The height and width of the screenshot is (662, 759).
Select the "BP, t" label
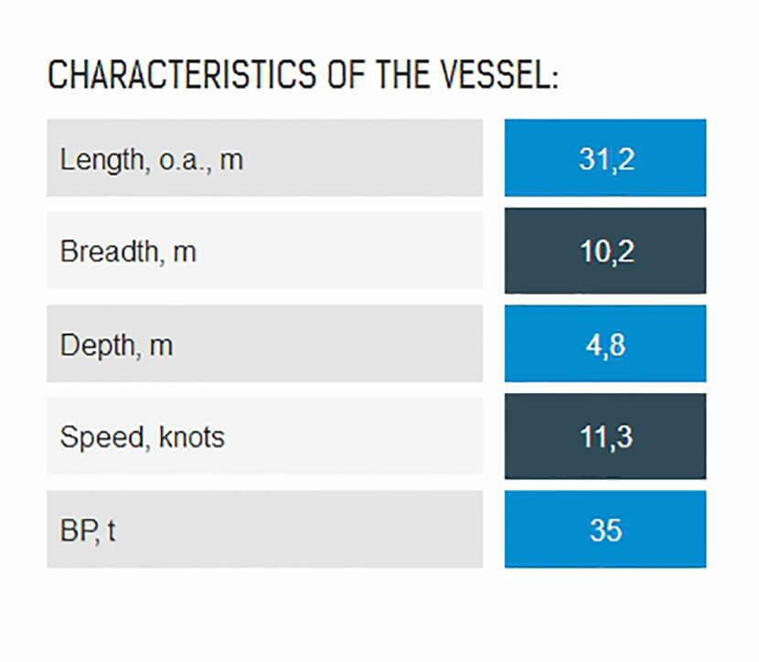[x=88, y=530]
